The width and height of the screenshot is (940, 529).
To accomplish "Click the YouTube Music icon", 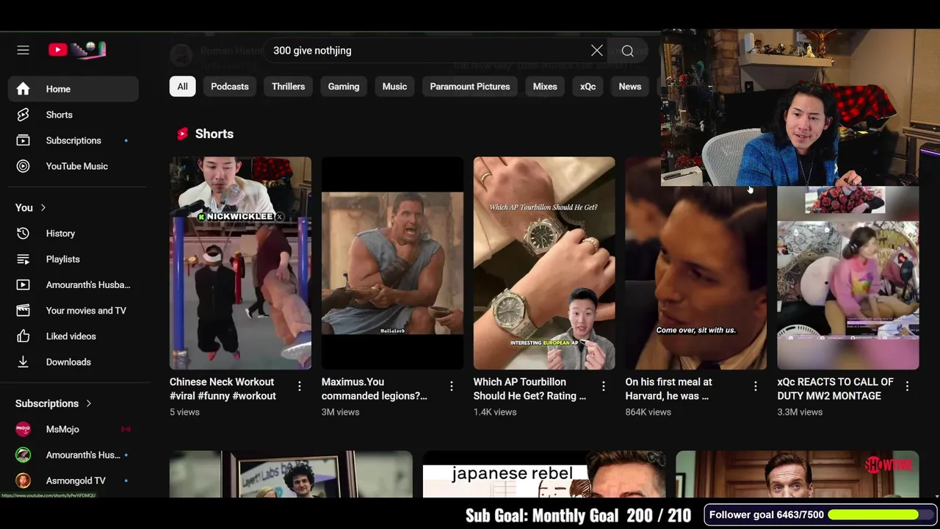I will [23, 166].
